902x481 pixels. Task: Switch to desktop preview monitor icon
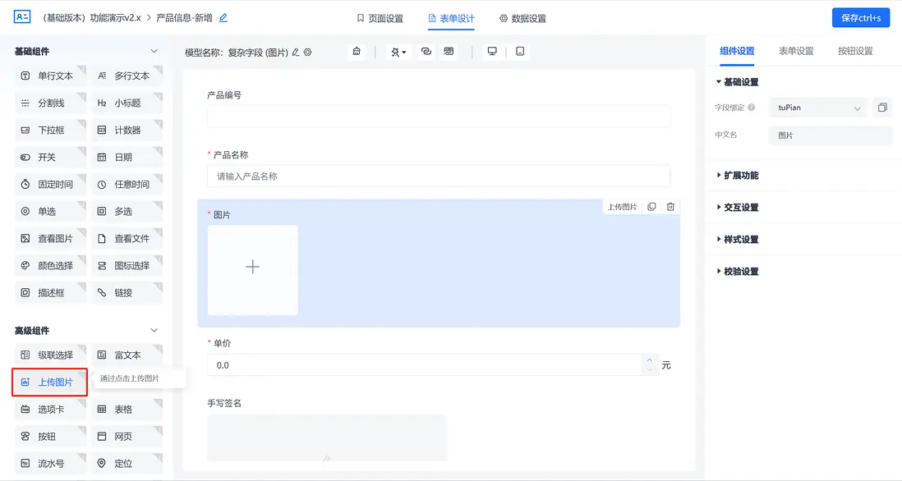491,50
